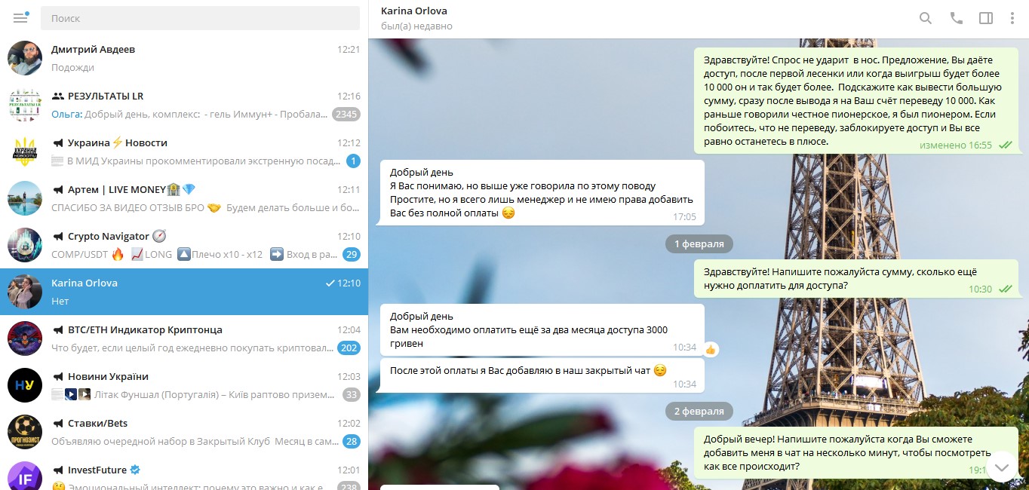Open the Новини України channel
This screenshot has height=490, width=1029.
click(184, 385)
